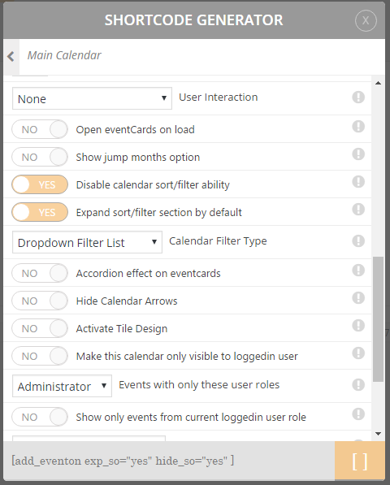Screen dimensions: 390x485
Task: Switch on Activate Tile Design
Action: tap(40, 328)
